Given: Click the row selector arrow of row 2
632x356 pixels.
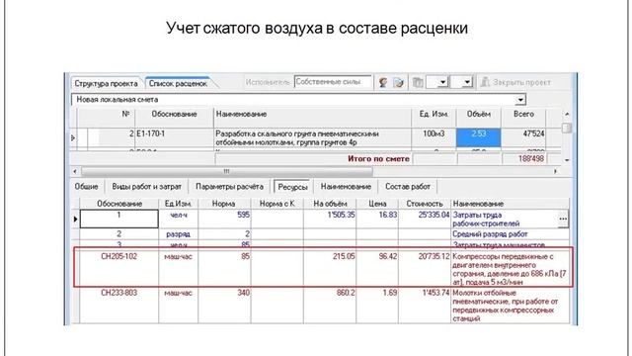Looking at the screenshot, I should pos(73,138).
